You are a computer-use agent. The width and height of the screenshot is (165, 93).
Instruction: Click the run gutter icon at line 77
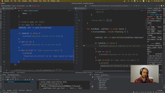pos(7,70)
